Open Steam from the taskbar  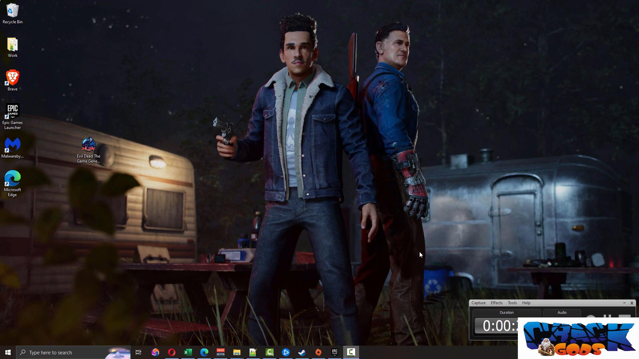click(x=302, y=352)
